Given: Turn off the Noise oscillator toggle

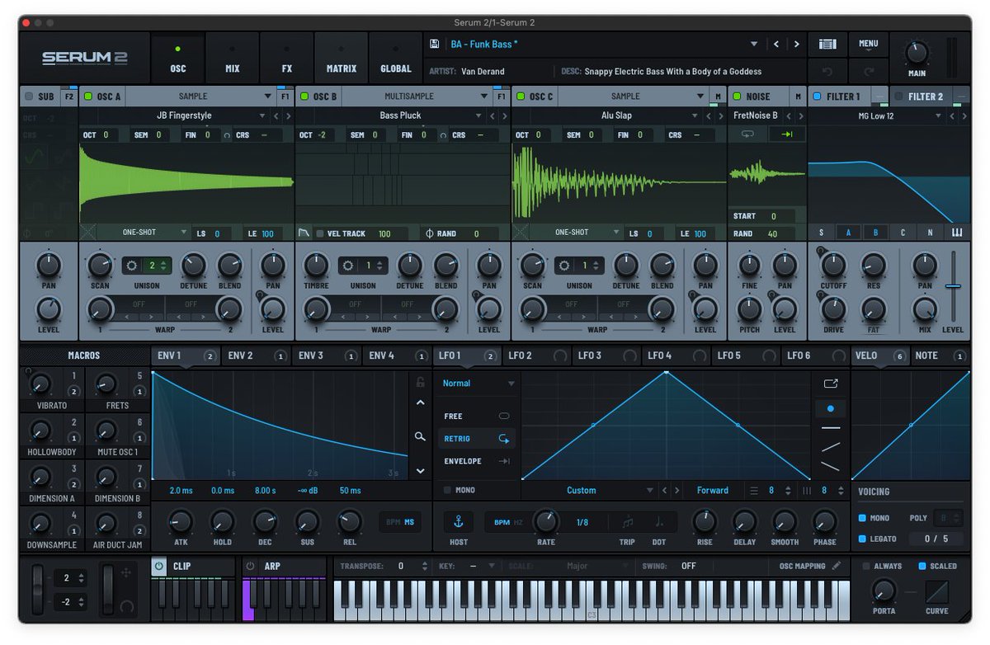Looking at the screenshot, I should 737,97.
